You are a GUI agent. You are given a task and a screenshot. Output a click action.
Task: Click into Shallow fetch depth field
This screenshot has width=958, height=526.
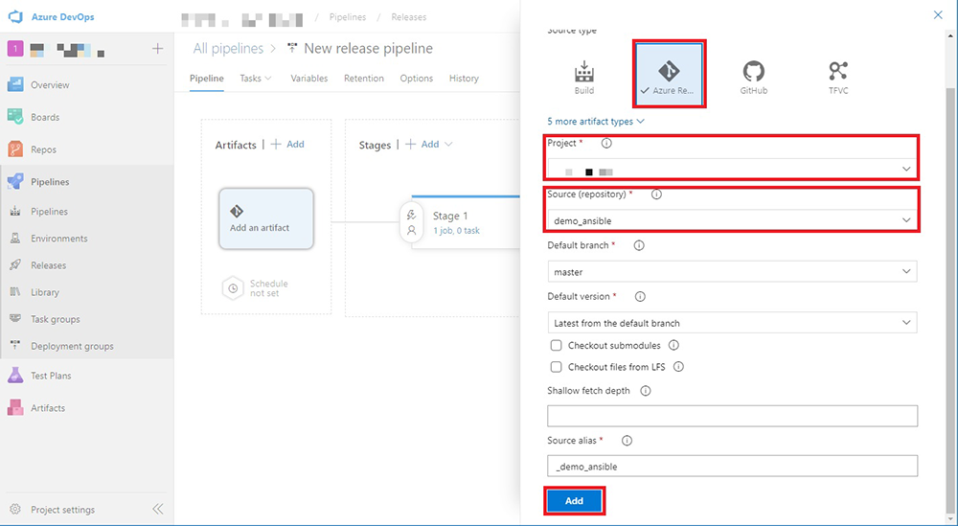coord(733,416)
